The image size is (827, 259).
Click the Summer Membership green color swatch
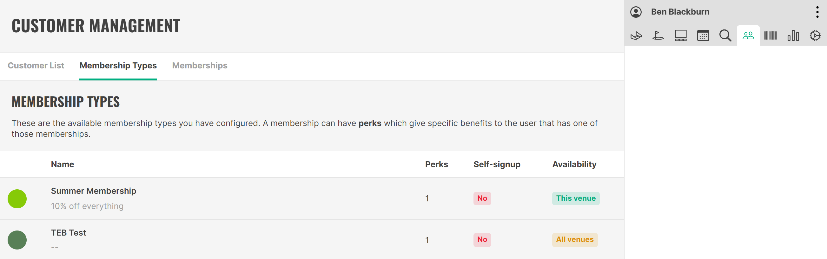tap(17, 199)
